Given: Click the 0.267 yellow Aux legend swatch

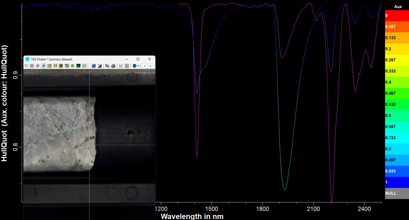Looking at the screenshot, I should 397,60.
